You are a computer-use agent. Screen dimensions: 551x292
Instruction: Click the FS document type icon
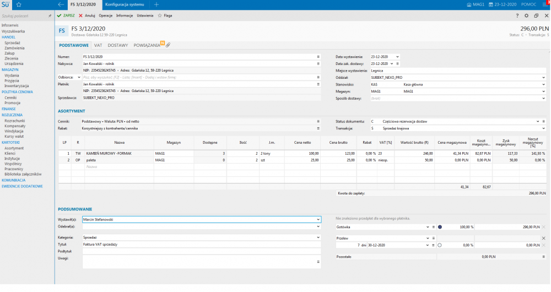click(62, 31)
